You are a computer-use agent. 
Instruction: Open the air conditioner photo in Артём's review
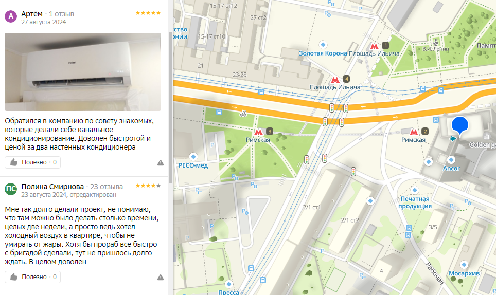point(83,72)
